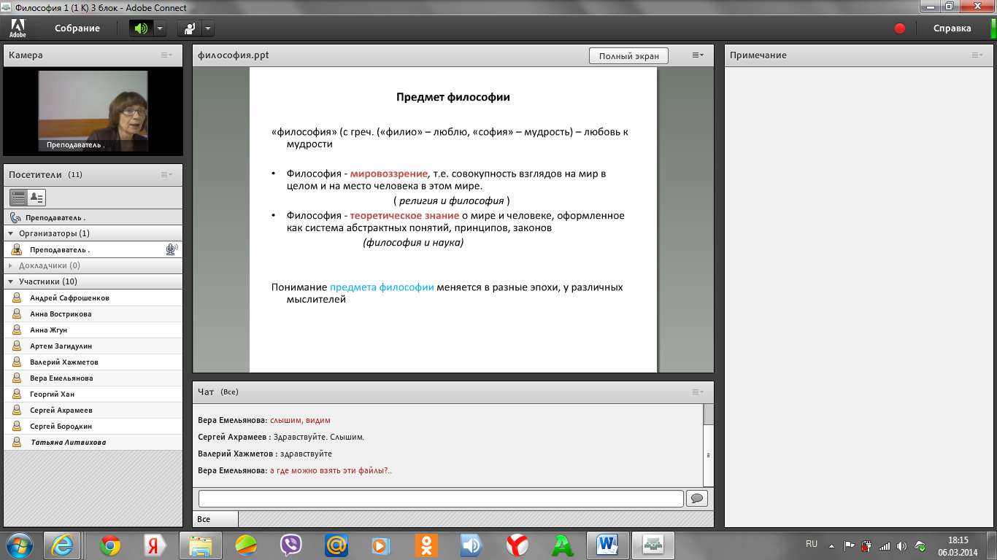The width and height of the screenshot is (997, 560).
Task: Open Internet Explorer from taskbar
Action: click(x=62, y=545)
